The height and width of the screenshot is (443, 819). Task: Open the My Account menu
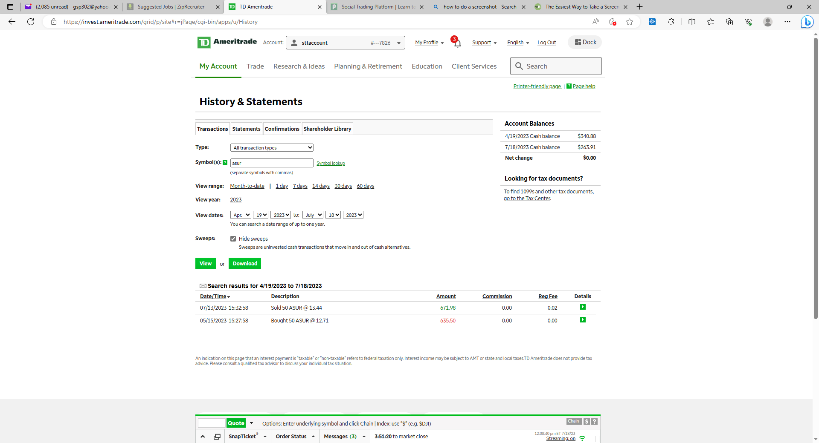point(218,66)
